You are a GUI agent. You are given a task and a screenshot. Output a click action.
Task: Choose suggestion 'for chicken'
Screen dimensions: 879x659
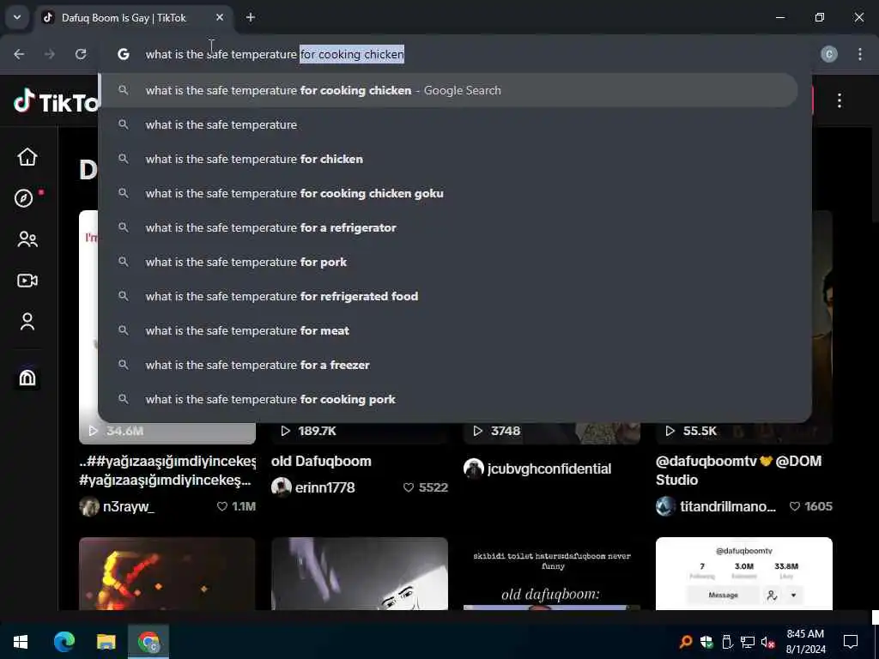click(448, 159)
